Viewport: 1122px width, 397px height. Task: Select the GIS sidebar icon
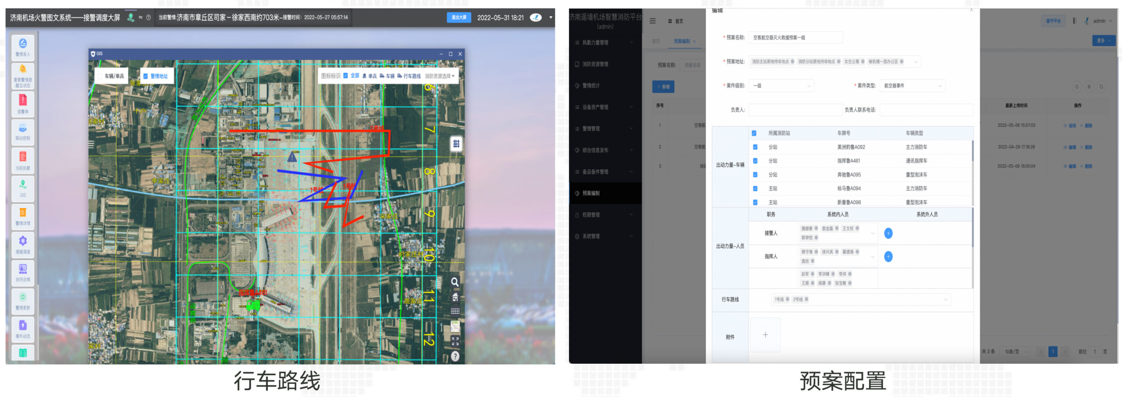tap(23, 188)
